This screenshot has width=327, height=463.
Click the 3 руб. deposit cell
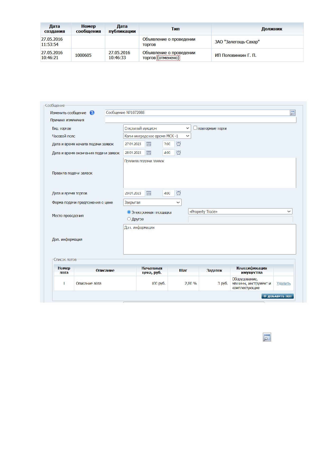pos(215,283)
